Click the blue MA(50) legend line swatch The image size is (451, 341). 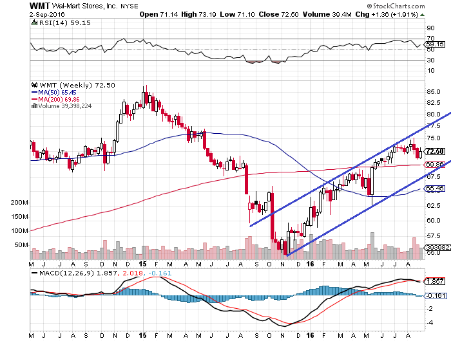point(34,93)
